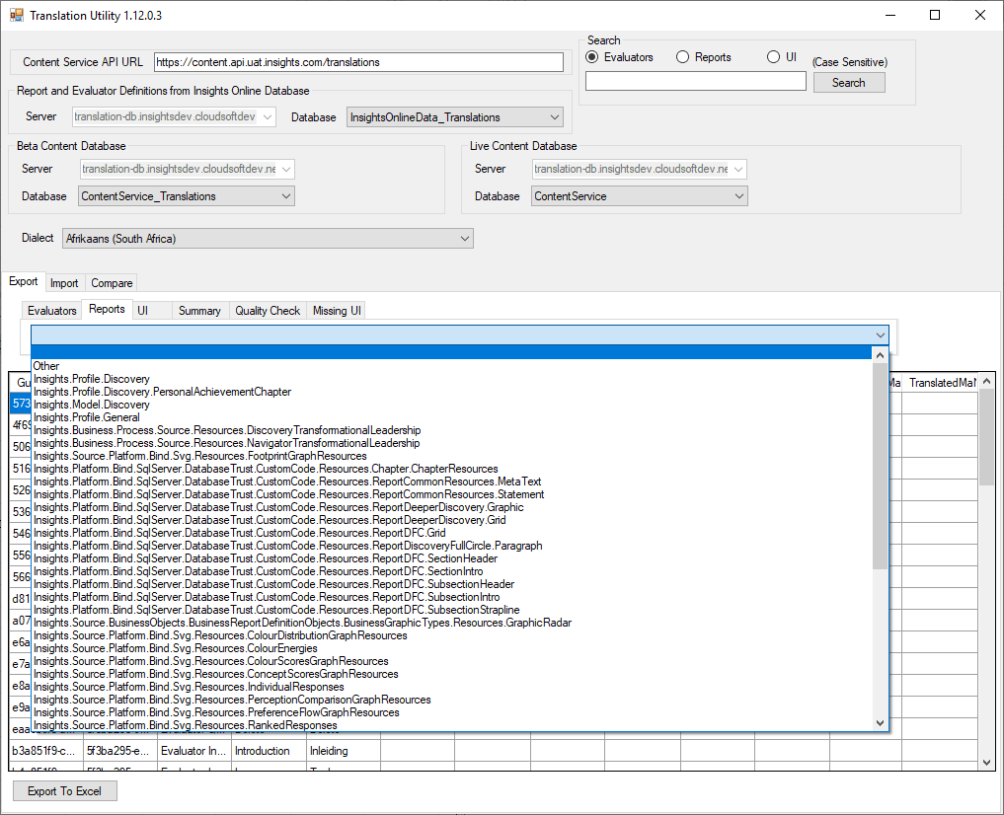Click the TranslatedMa column header
The height and width of the screenshot is (815, 1004).
(x=941, y=383)
